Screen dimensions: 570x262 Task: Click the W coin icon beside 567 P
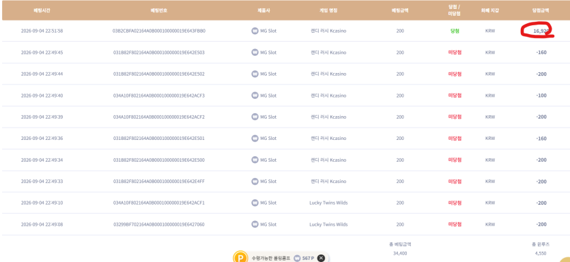click(x=297, y=258)
